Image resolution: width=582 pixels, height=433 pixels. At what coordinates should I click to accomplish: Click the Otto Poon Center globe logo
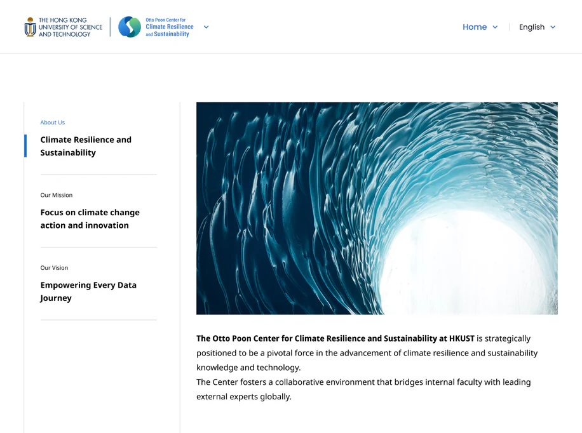coord(130,27)
